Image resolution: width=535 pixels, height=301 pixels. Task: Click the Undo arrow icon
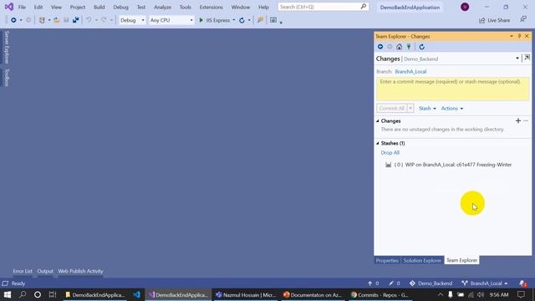89,20
